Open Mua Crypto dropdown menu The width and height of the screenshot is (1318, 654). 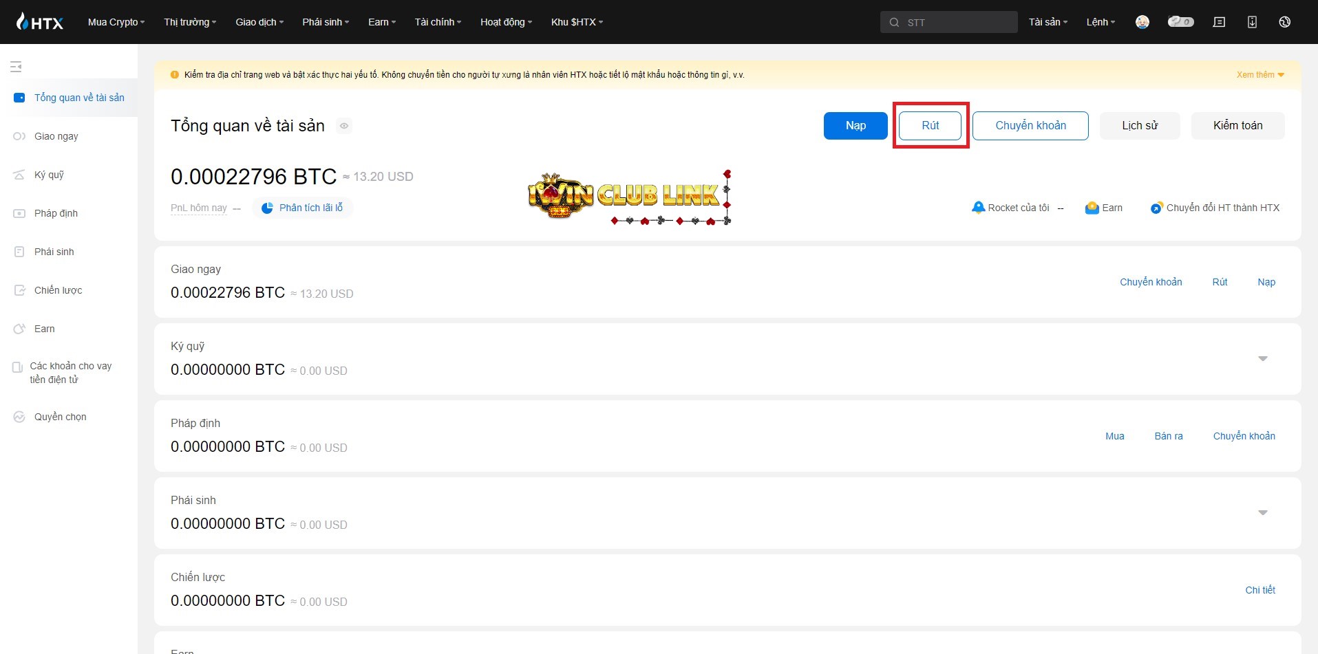(x=116, y=22)
